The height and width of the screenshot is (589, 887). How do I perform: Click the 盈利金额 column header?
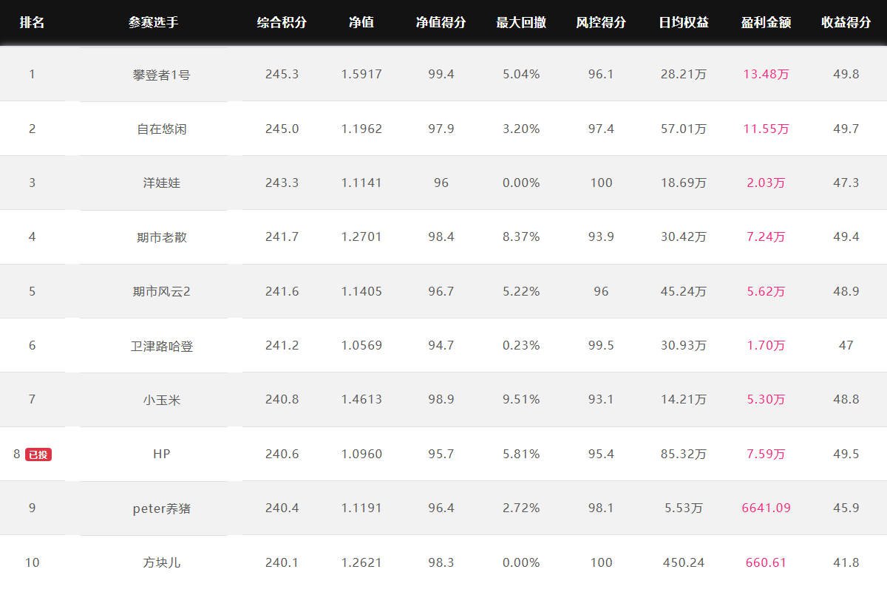point(767,22)
